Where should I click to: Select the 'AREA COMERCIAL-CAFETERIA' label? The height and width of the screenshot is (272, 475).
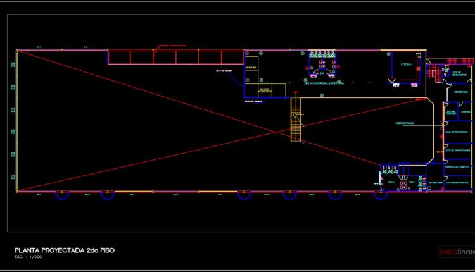point(324,83)
